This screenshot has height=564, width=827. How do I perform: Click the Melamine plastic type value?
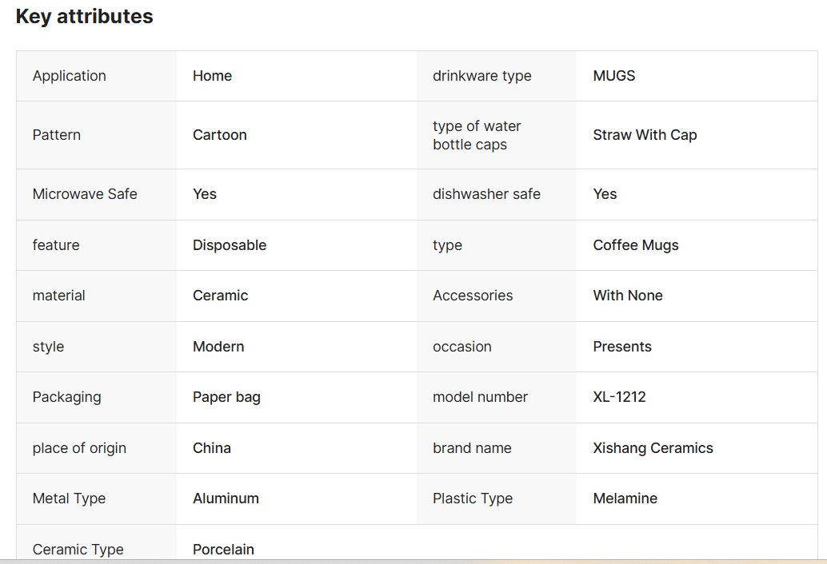point(625,498)
